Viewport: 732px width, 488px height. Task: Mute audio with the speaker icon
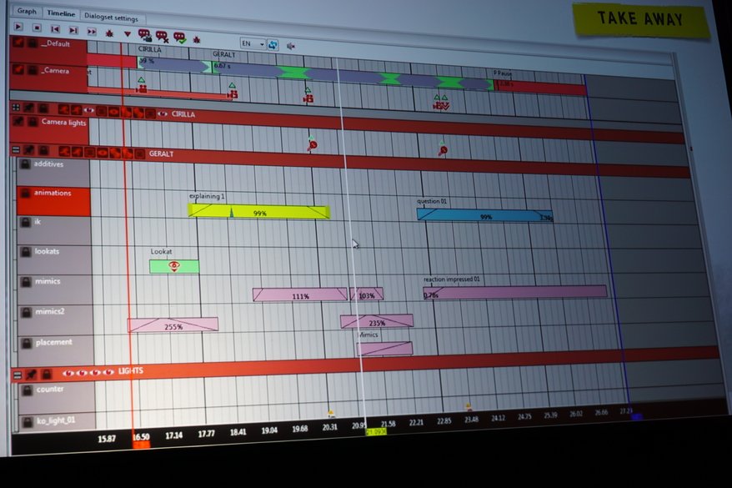click(x=290, y=46)
